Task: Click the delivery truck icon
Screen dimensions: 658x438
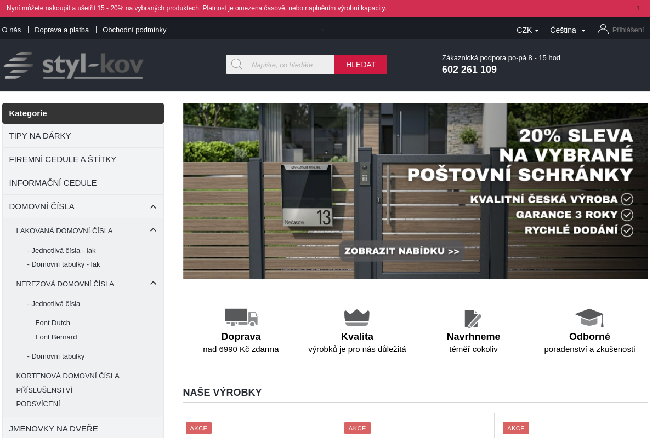Action: point(241,317)
